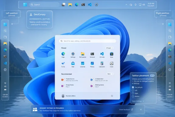Open Settings from Start menu pinned apps
This screenshot has width=175, height=117.
pos(73,55)
